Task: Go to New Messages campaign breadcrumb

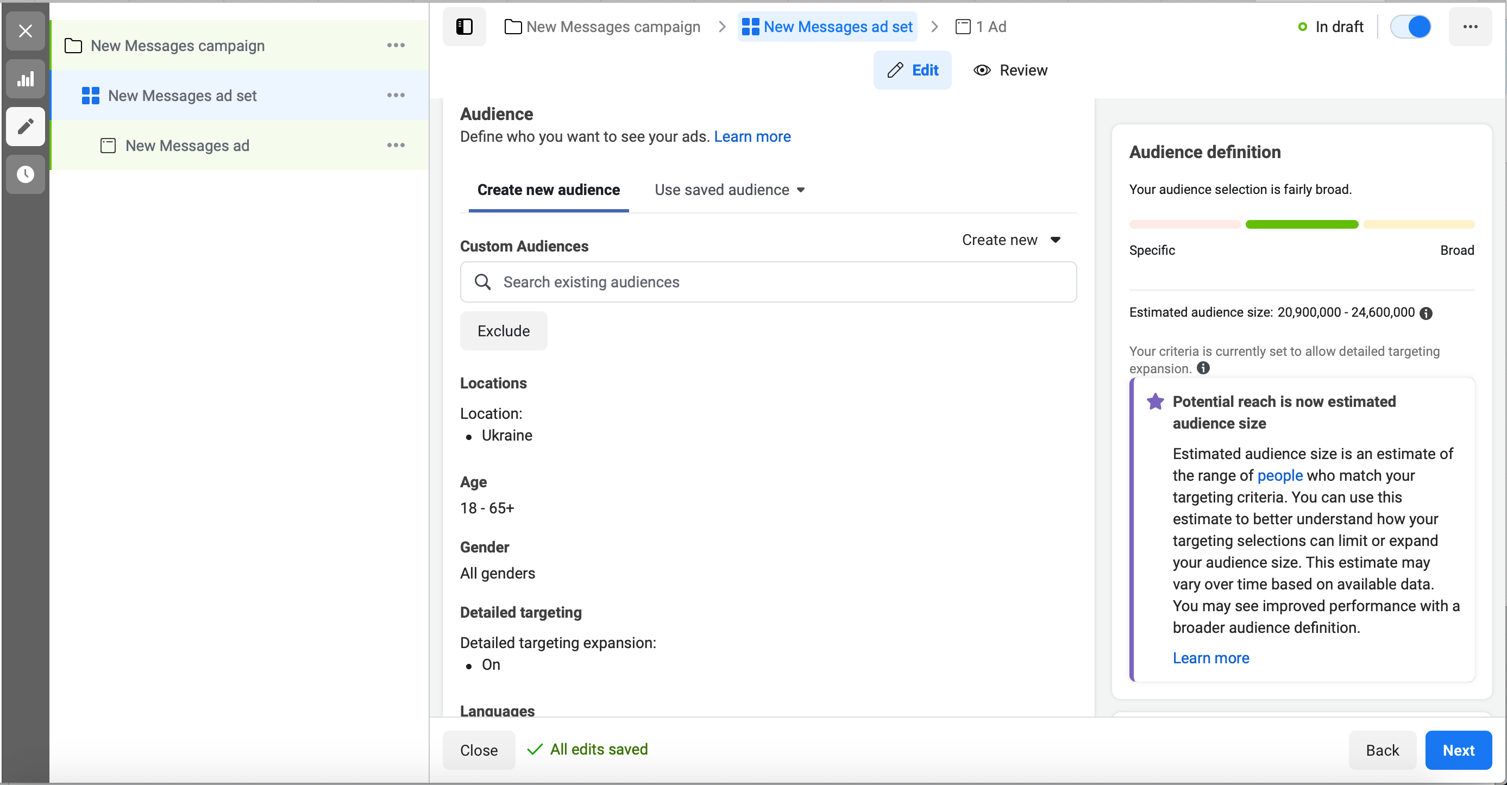Action: coord(602,26)
